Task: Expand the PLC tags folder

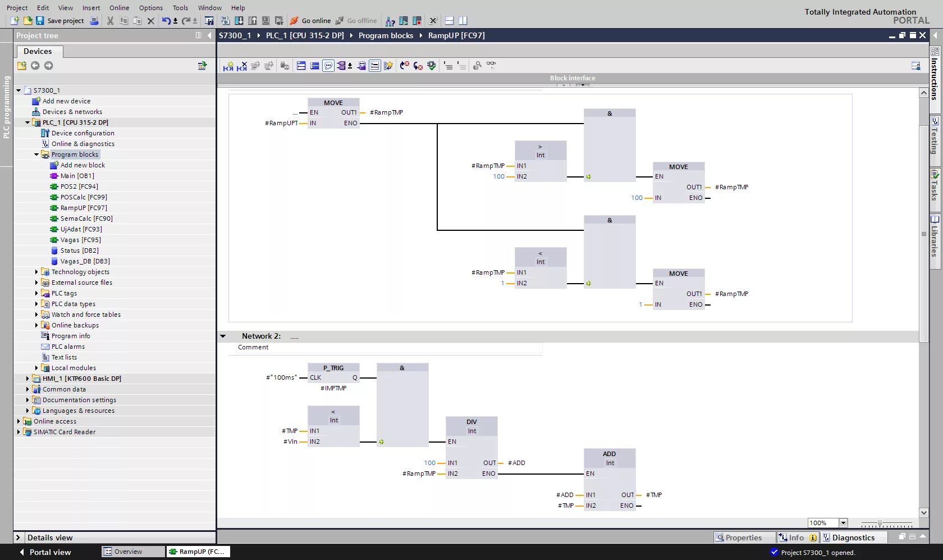Action: pos(36,293)
